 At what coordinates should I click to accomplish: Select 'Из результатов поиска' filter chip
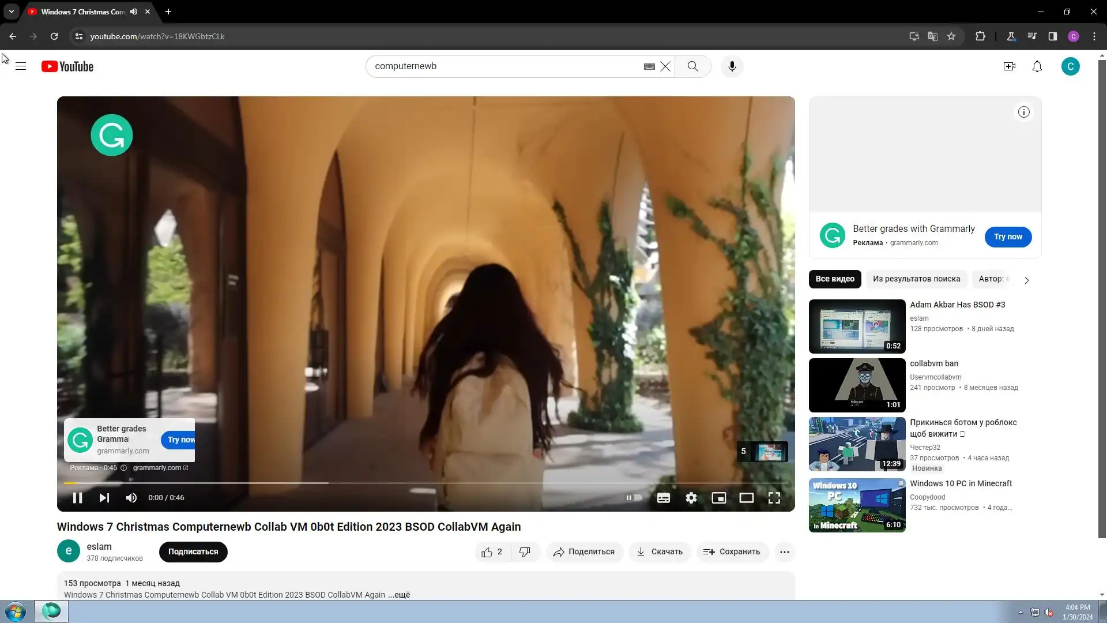[916, 279]
